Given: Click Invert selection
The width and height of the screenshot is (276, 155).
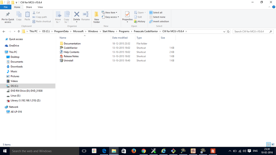Looking at the screenshot, I should click(159, 22).
